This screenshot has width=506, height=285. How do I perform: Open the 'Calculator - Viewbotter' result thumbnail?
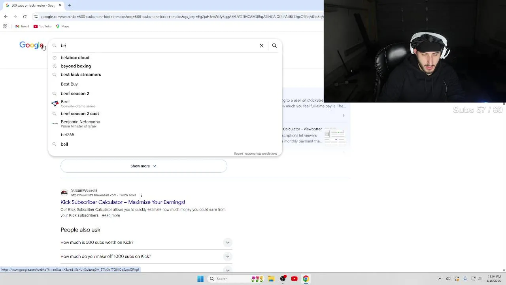point(335,137)
